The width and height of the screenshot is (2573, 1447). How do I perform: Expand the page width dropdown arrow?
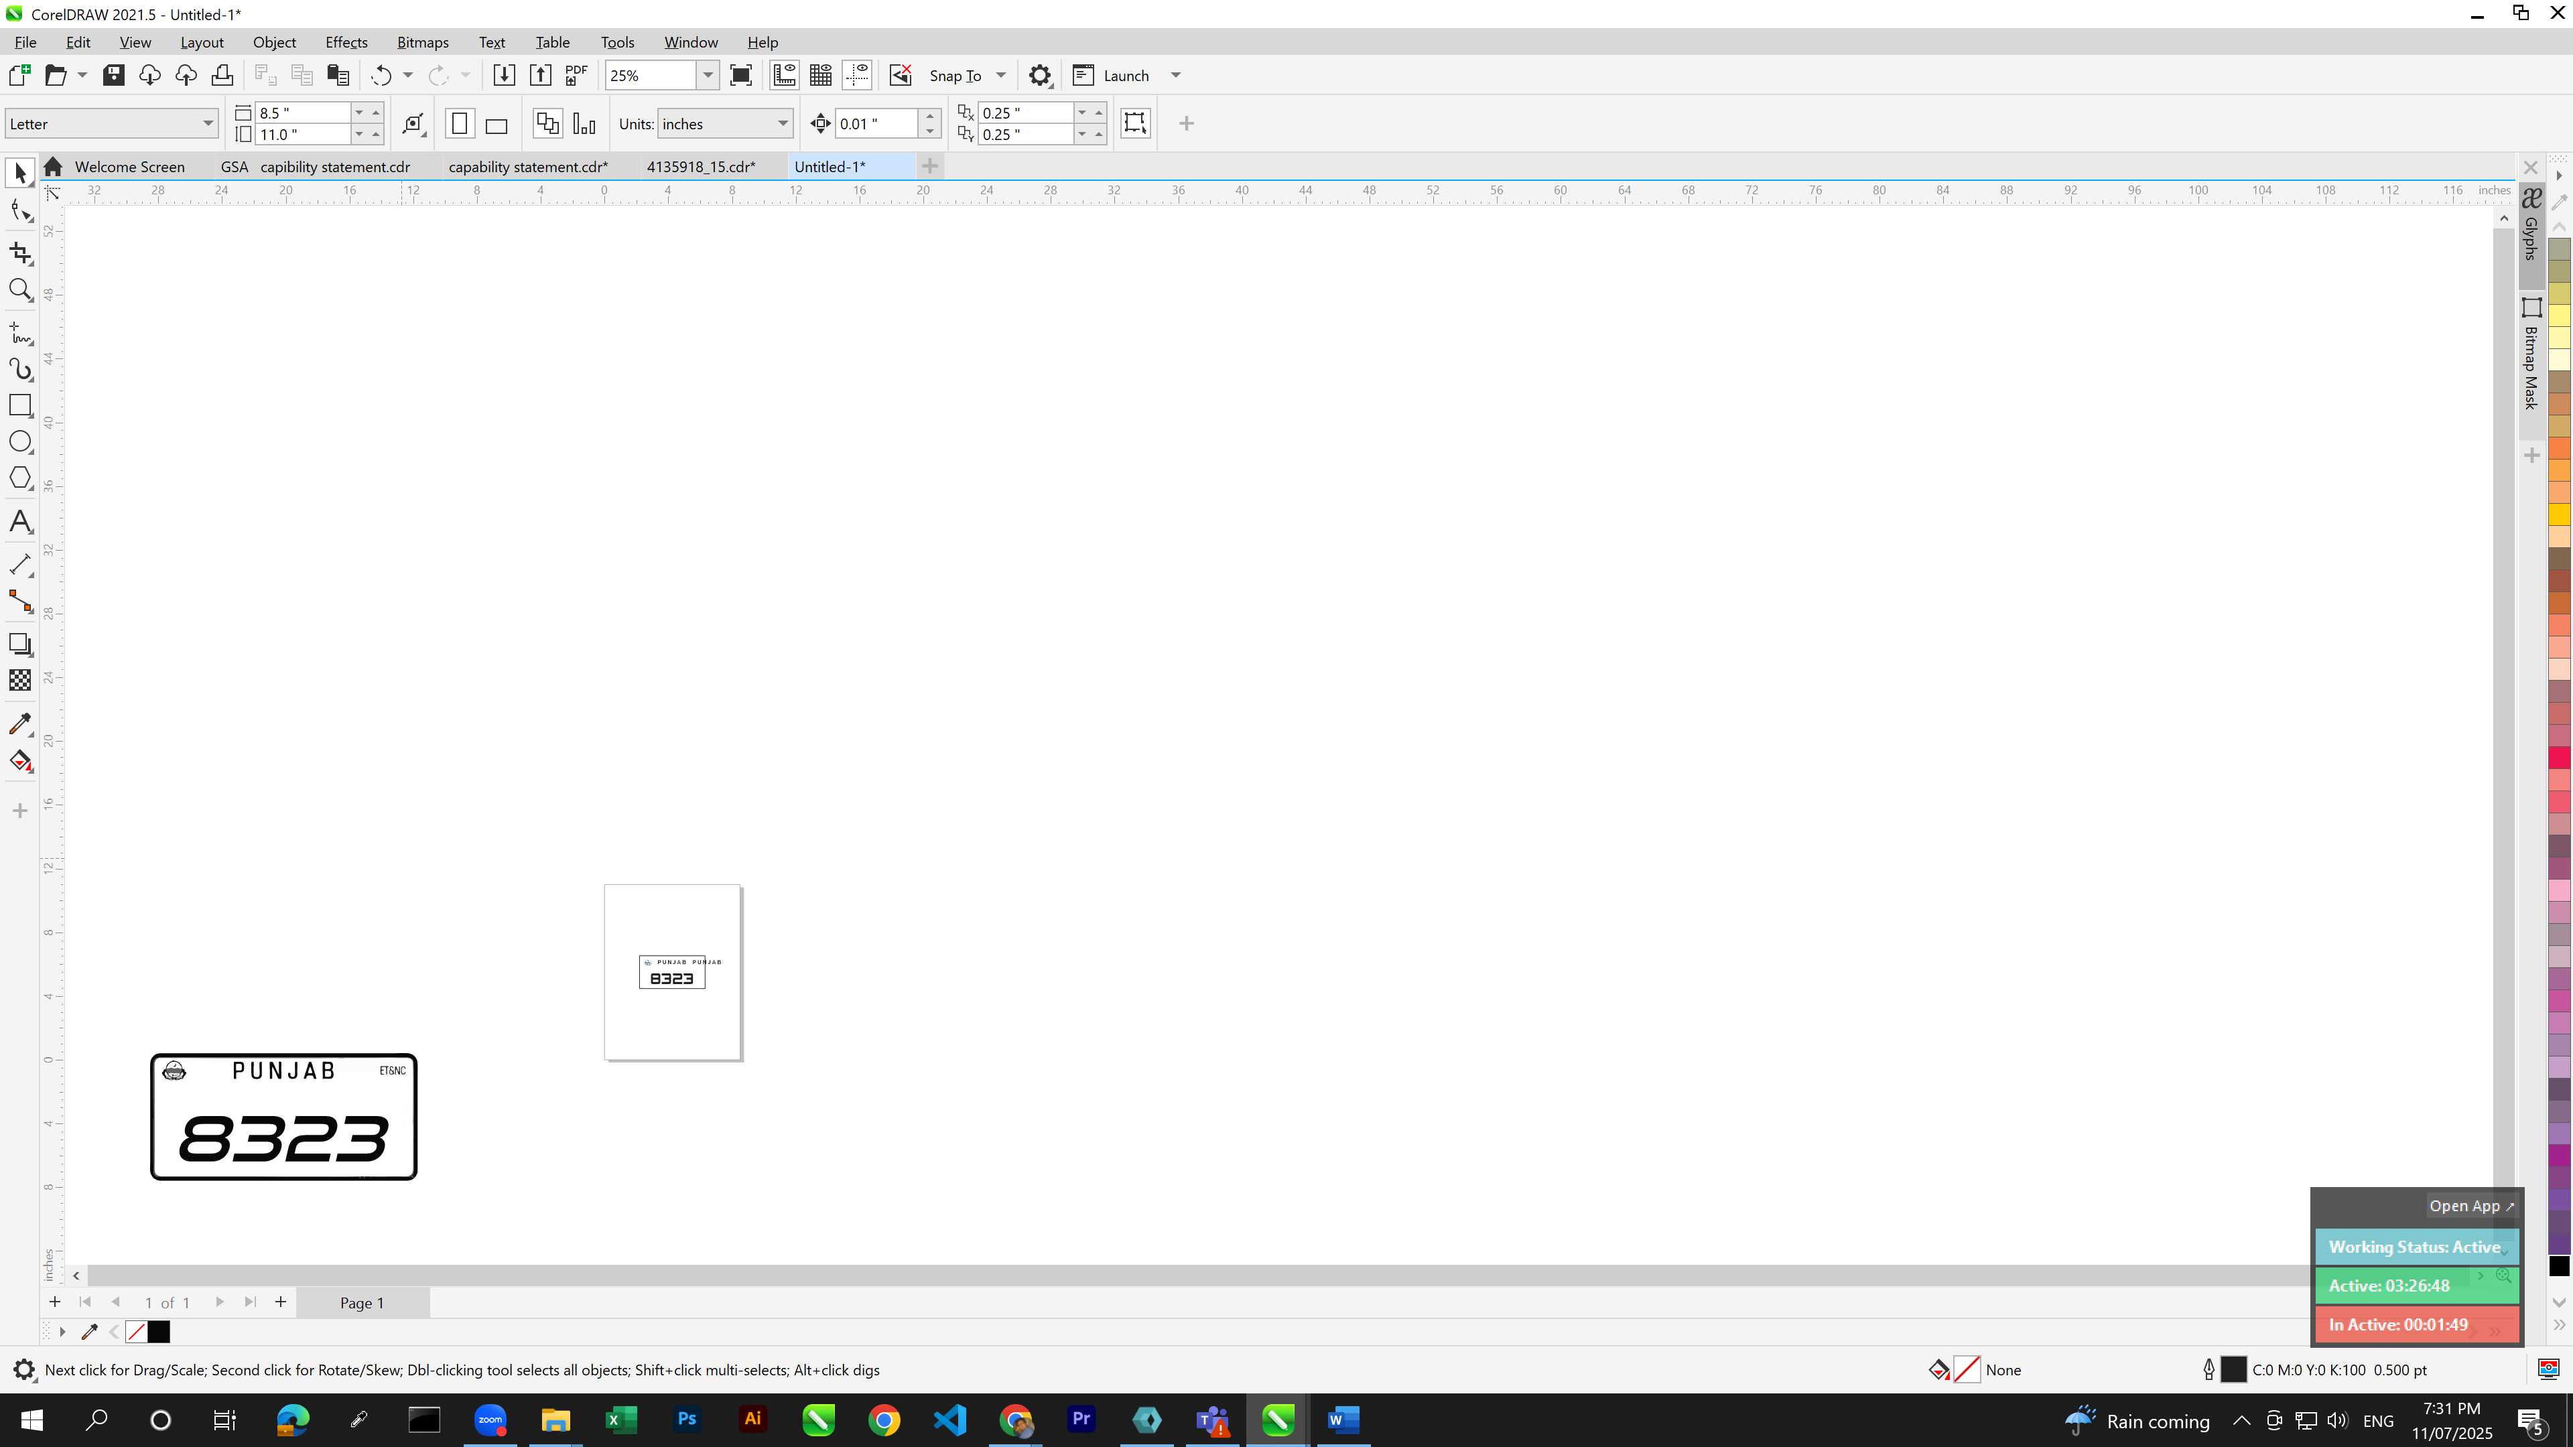358,113
